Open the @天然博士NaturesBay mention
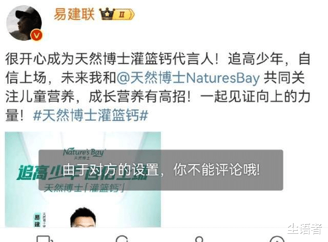Viewport: 328px width, 242px height. point(188,78)
